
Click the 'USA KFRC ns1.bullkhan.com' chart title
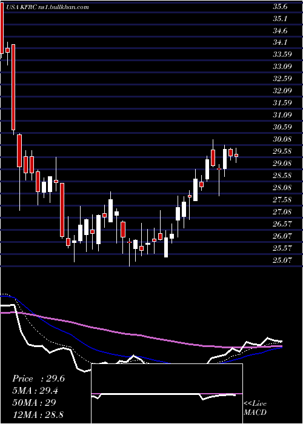(47, 7)
